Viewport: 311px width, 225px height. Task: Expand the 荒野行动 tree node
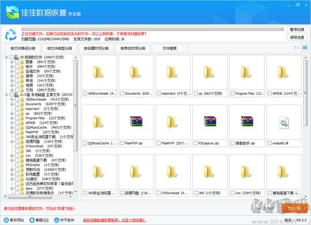pos(12,170)
